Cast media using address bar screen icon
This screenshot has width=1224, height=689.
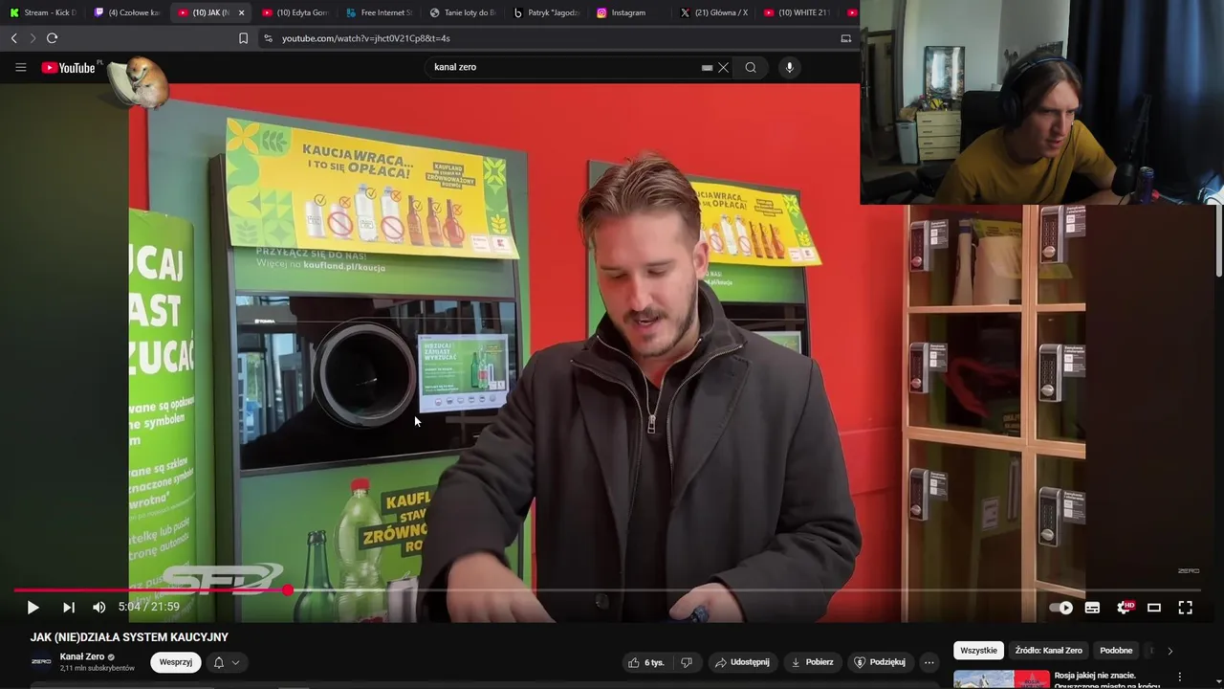point(845,38)
